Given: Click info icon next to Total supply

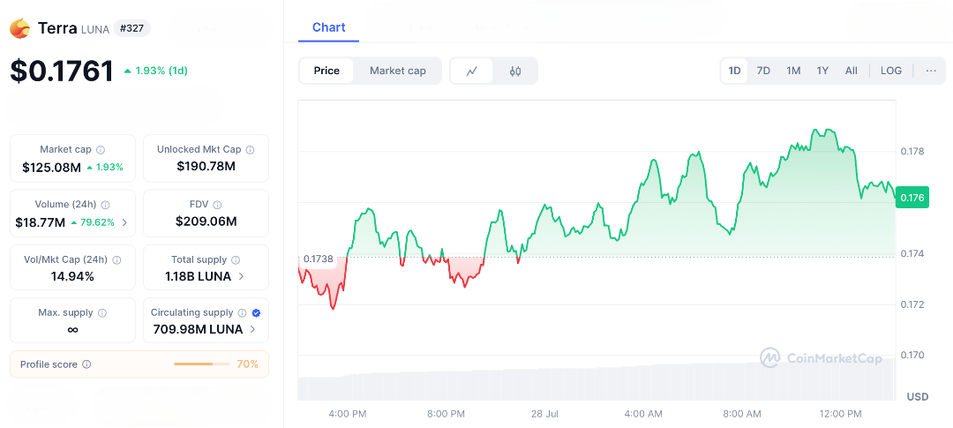Looking at the screenshot, I should 236,259.
